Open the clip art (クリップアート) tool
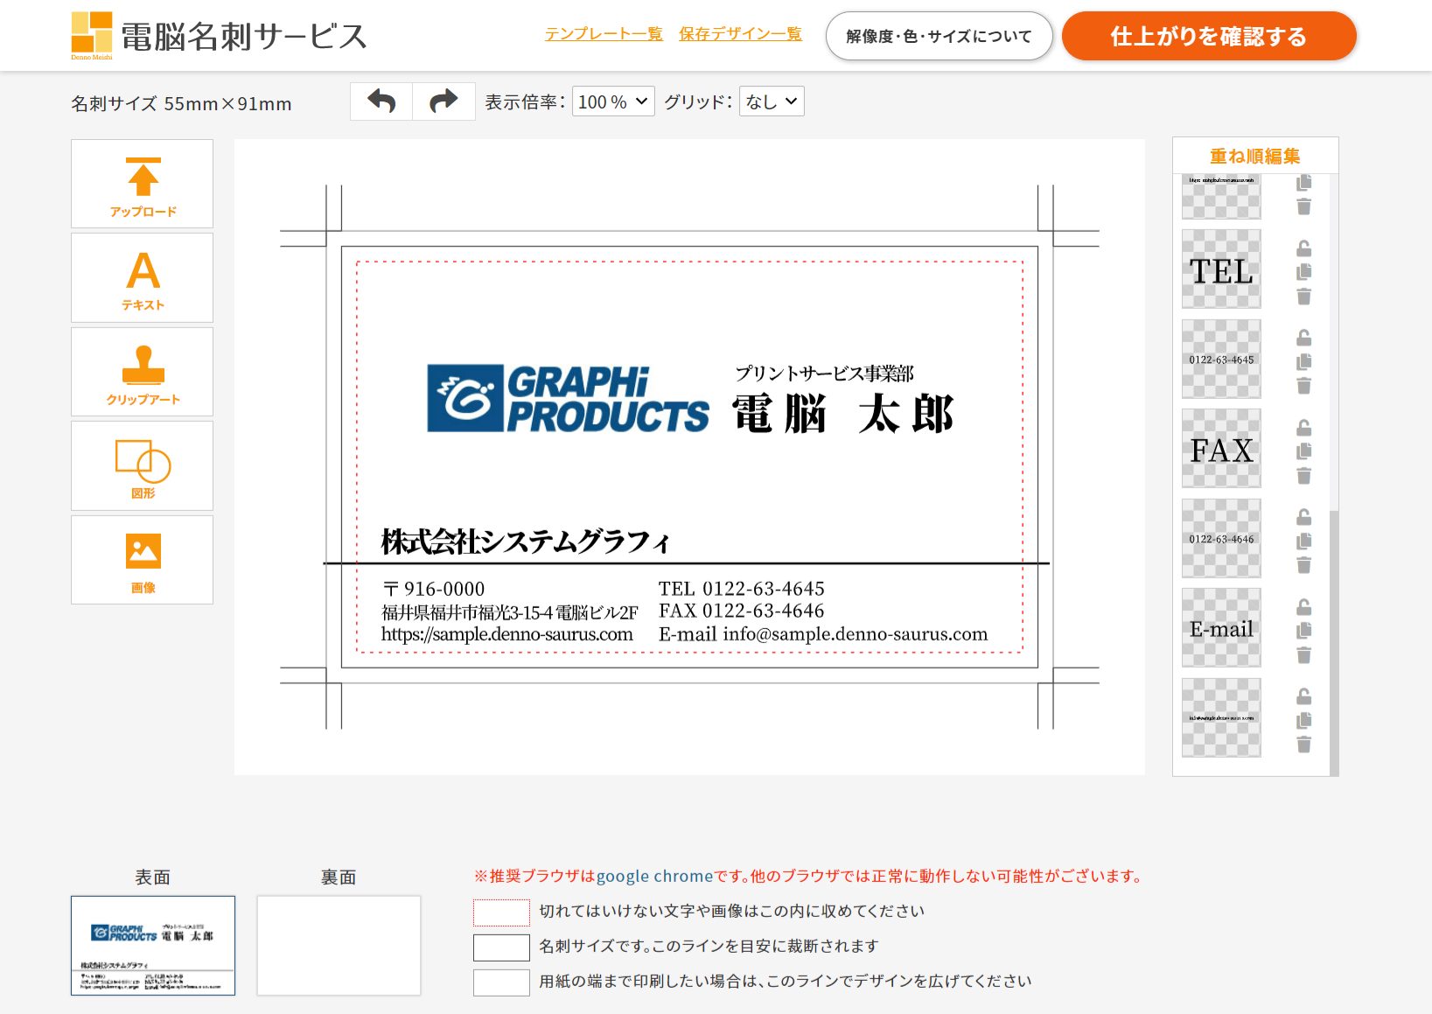The height and width of the screenshot is (1014, 1432). pos(143,372)
